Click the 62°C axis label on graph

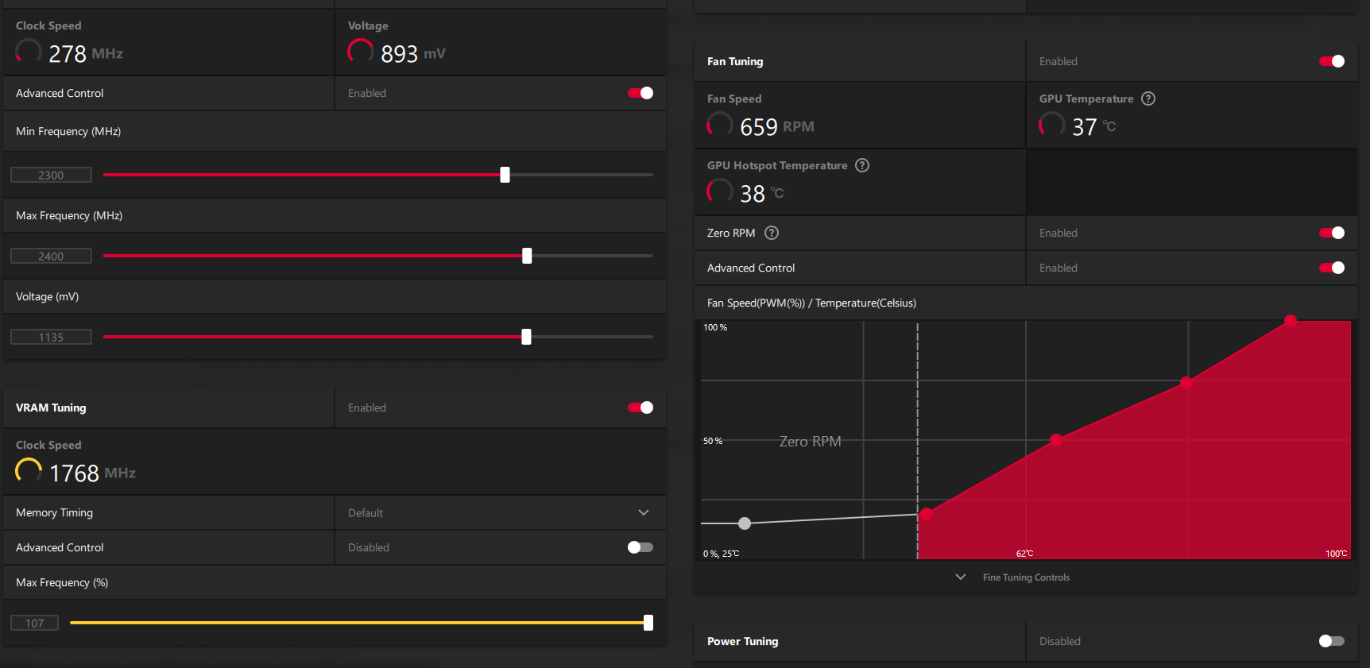coord(1024,554)
